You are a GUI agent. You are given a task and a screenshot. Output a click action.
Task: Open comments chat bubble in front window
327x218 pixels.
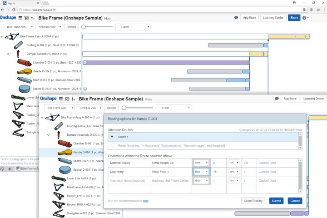point(277,99)
